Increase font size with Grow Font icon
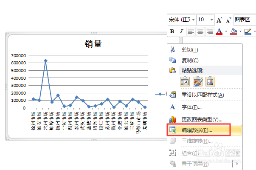The image size is (256, 170). (219, 20)
